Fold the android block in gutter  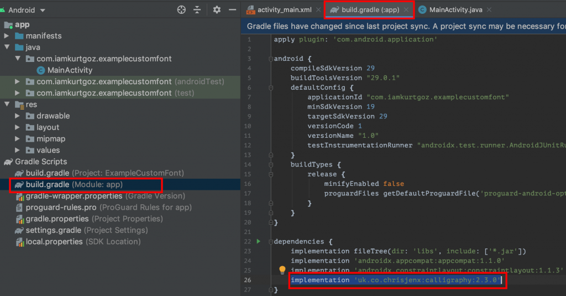[271, 59]
